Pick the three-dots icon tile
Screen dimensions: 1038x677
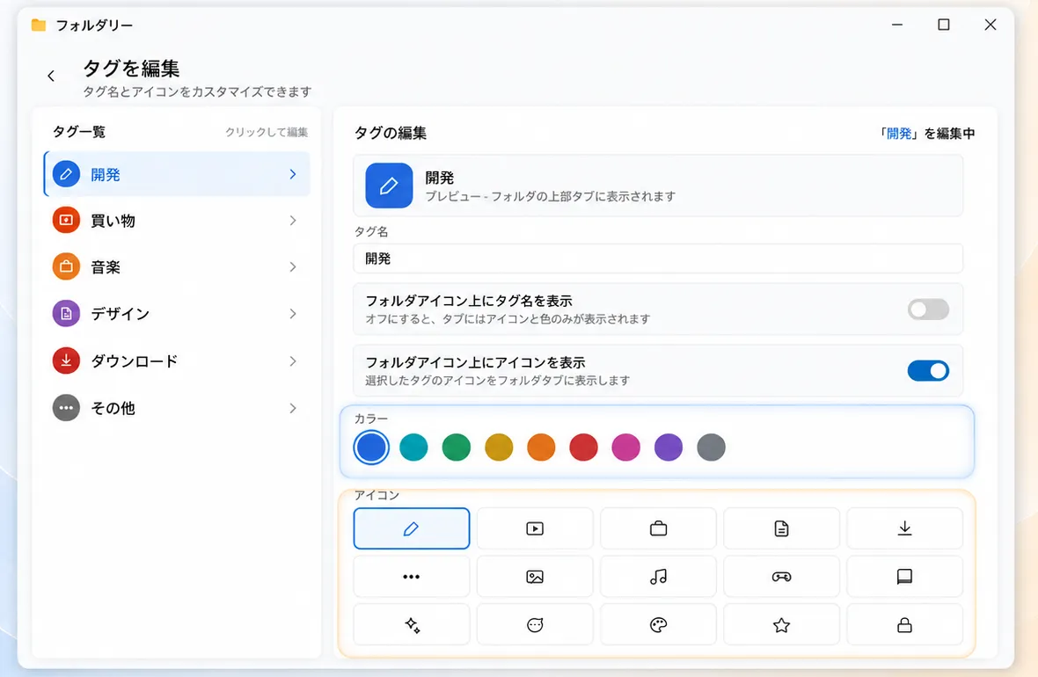[411, 577]
